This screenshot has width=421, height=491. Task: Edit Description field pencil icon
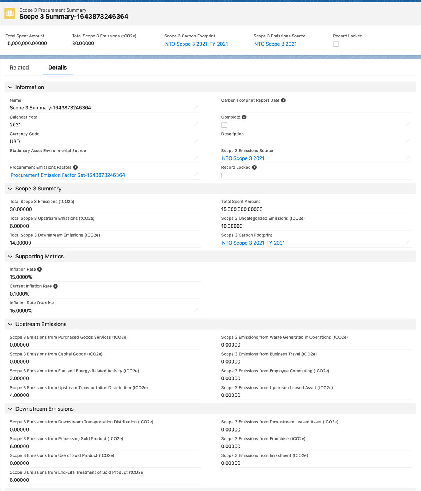[x=408, y=141]
